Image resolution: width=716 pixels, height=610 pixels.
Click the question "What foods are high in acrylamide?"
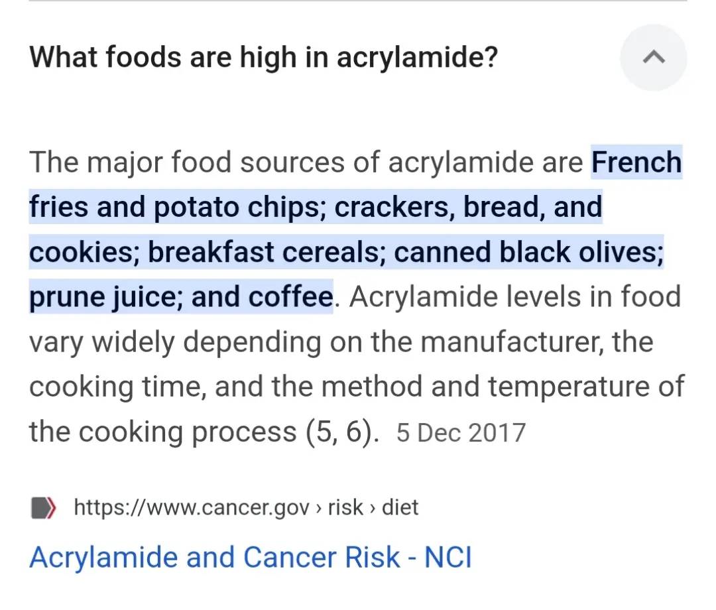point(263,58)
